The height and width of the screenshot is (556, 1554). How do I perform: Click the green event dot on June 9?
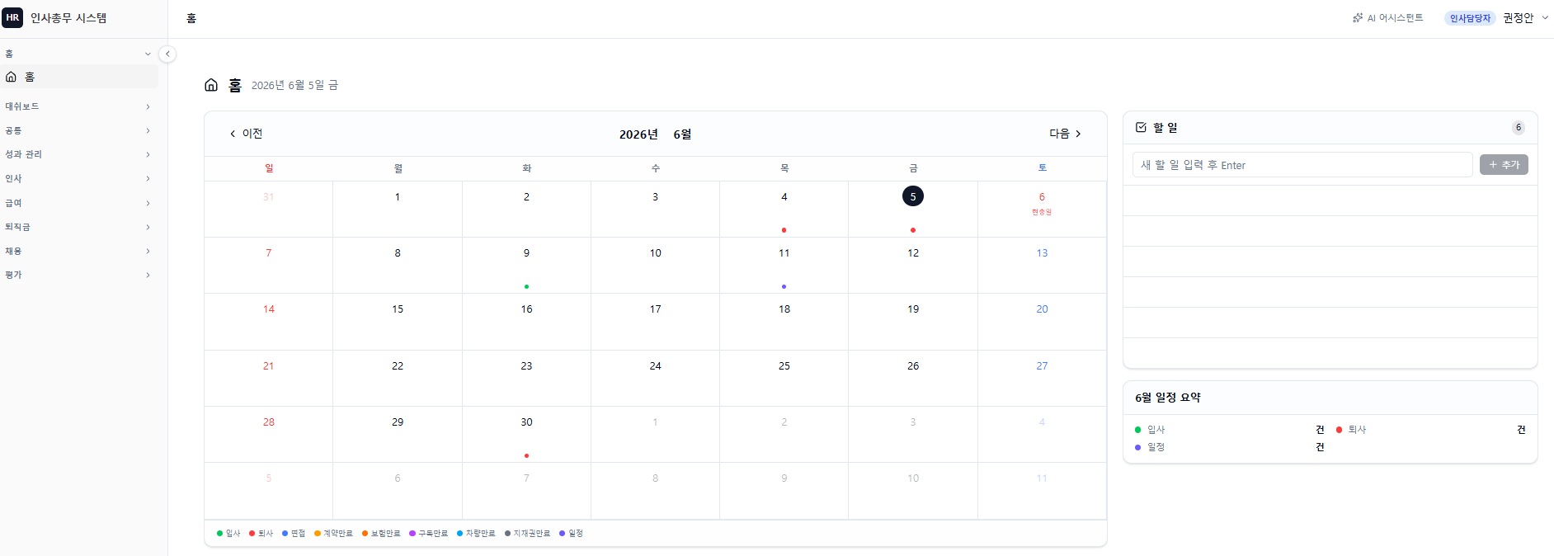tap(526, 286)
